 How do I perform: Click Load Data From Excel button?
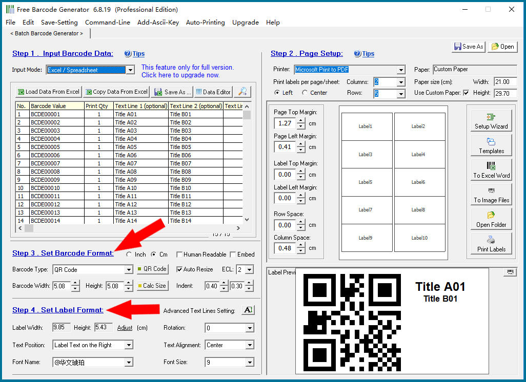[x=49, y=92]
